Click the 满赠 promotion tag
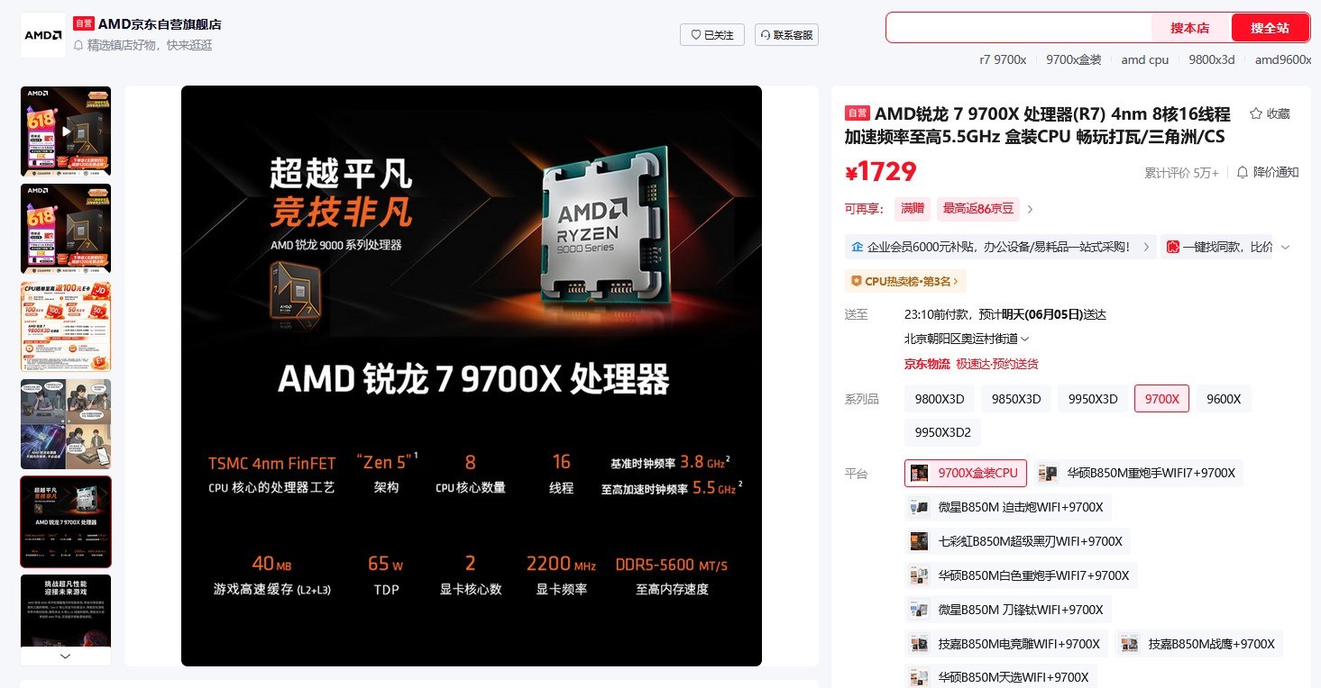The height and width of the screenshot is (688, 1321). [913, 209]
